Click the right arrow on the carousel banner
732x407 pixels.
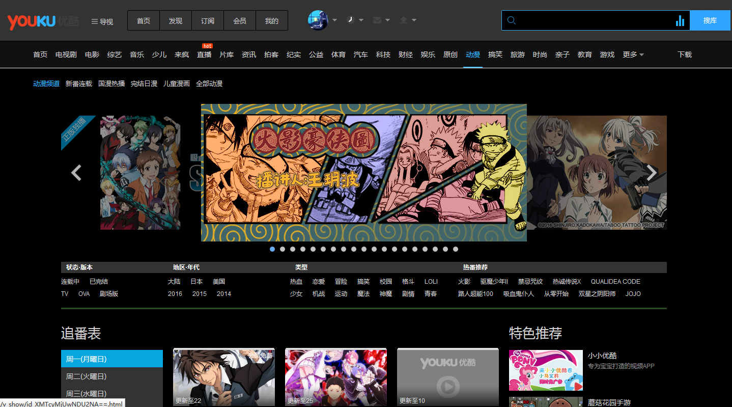click(652, 173)
